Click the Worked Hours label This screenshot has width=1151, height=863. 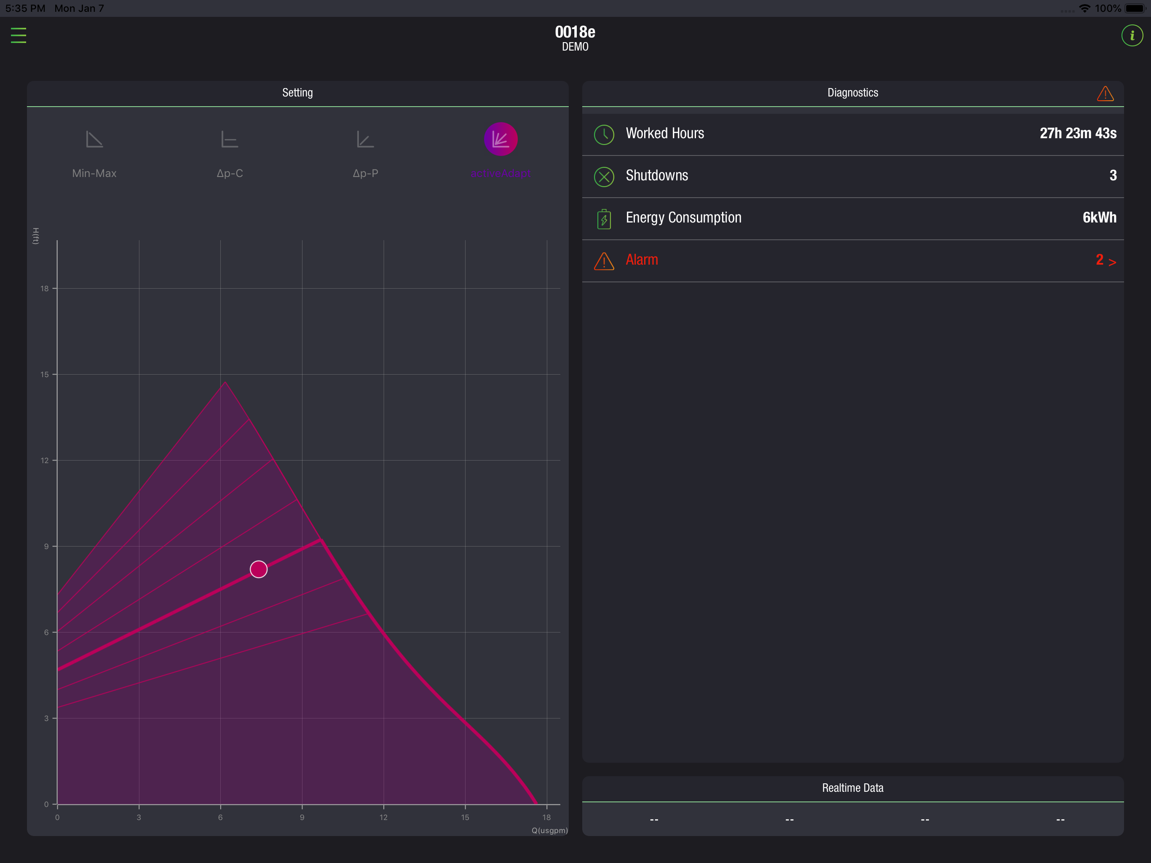click(x=664, y=133)
